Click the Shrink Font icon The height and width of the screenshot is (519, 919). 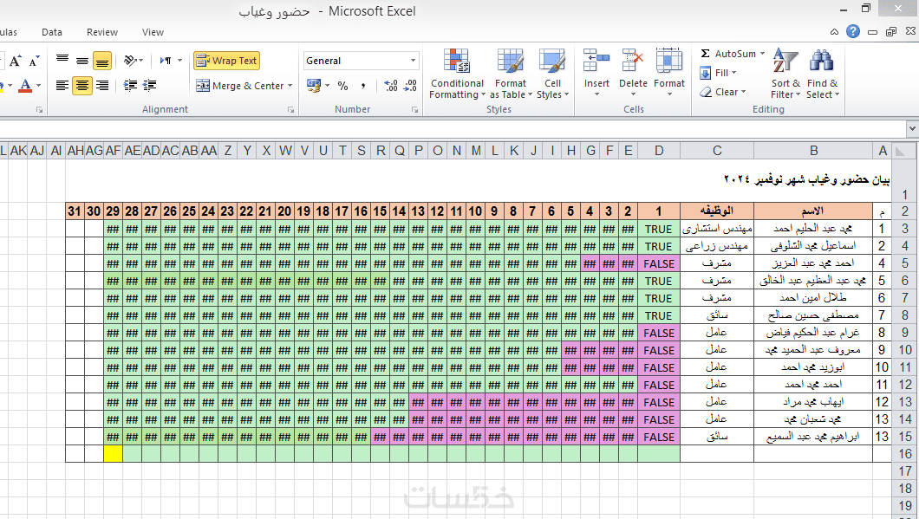[x=34, y=61]
